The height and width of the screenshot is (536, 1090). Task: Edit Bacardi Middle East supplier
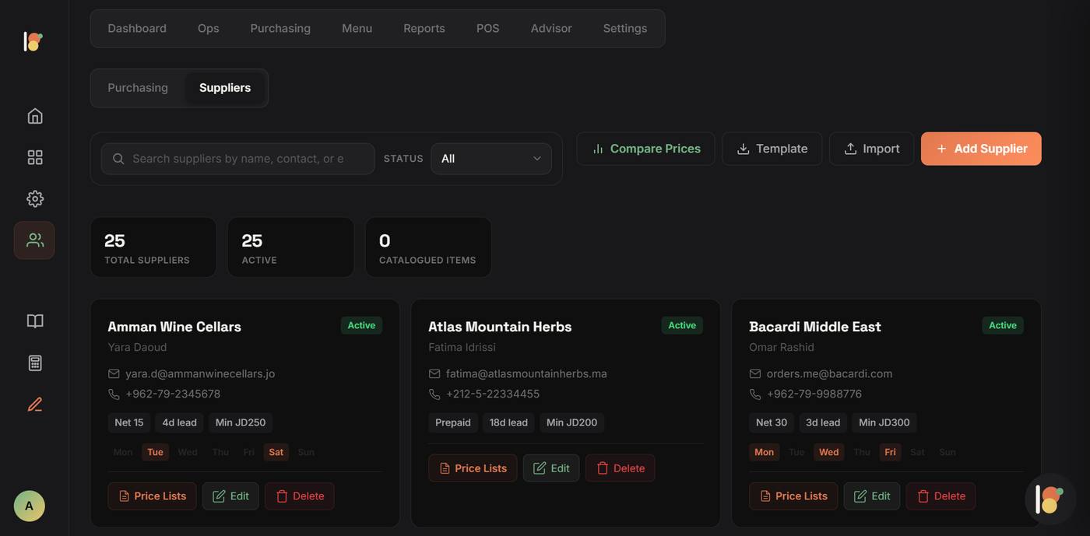tap(872, 496)
